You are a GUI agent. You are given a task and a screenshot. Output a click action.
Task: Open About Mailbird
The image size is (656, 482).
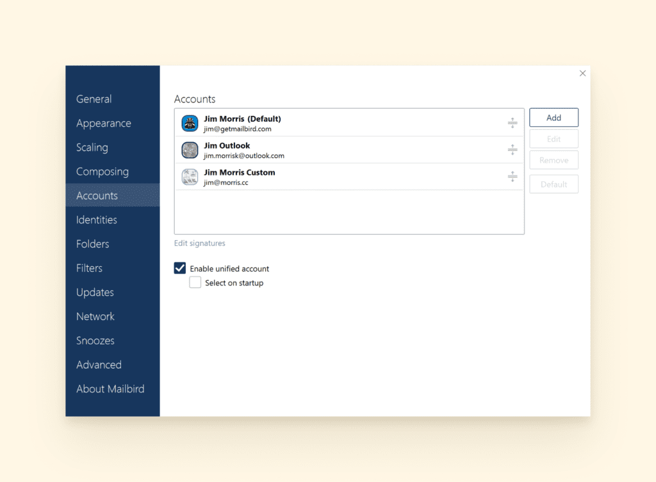tap(110, 389)
